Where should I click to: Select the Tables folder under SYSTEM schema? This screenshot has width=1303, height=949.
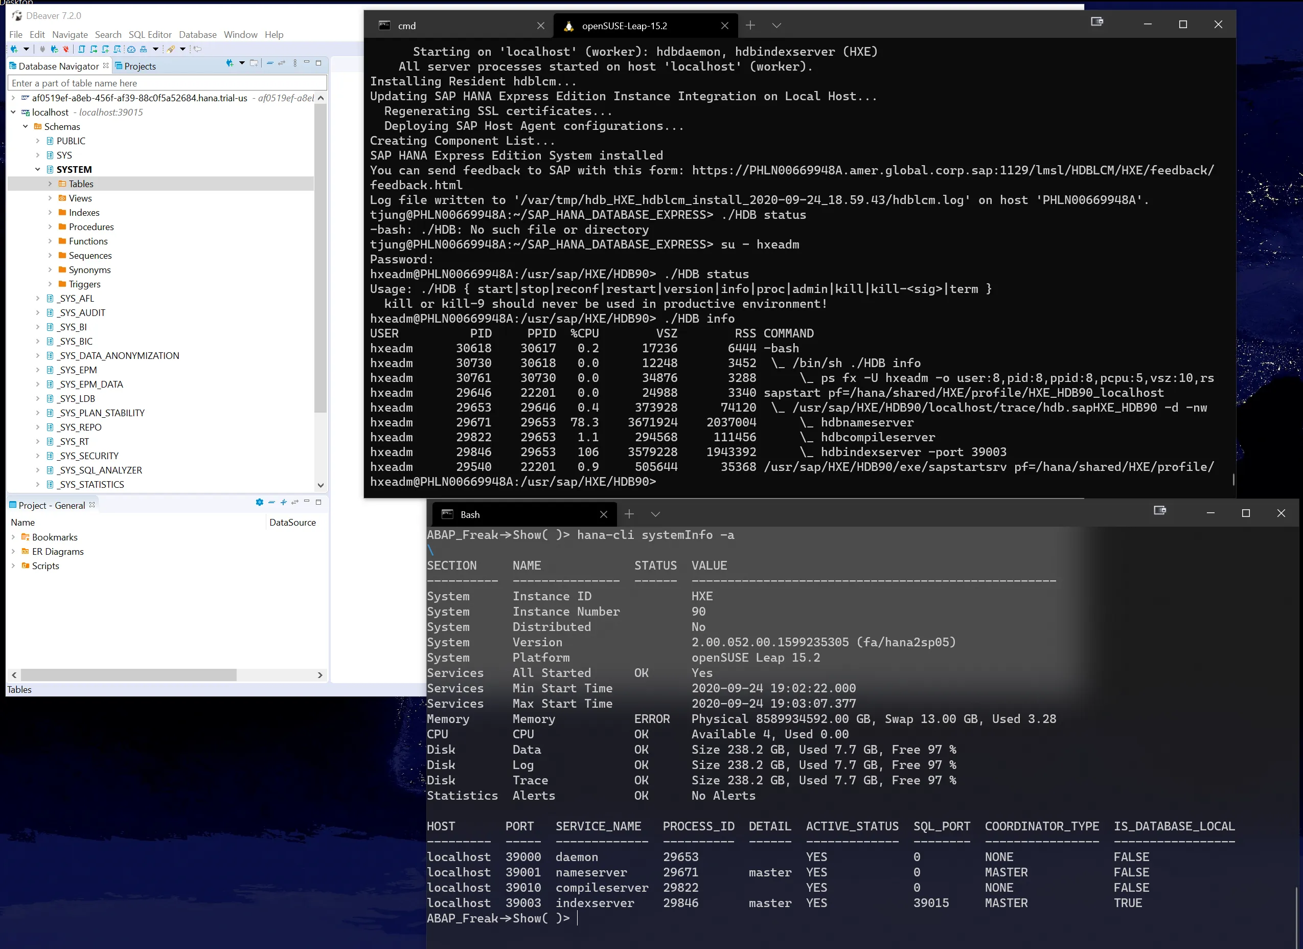click(82, 184)
